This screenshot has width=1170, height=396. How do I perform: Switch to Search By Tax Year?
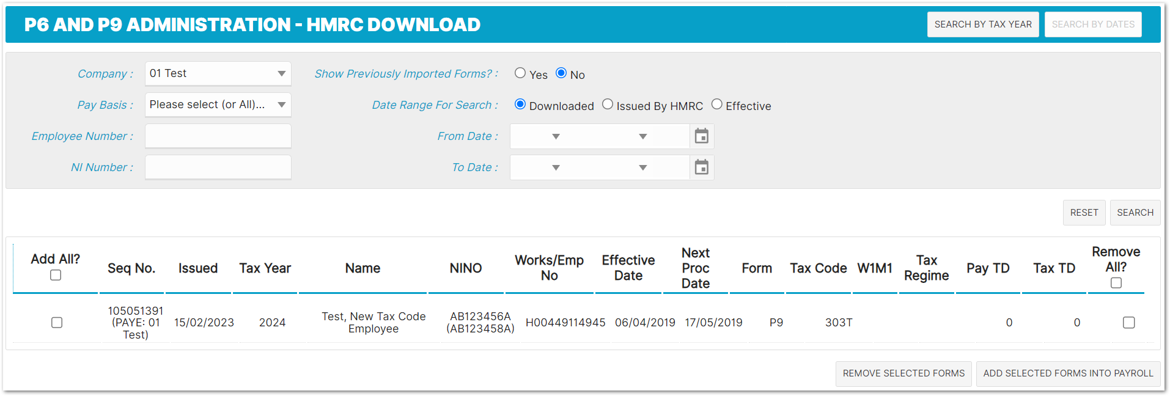point(982,24)
